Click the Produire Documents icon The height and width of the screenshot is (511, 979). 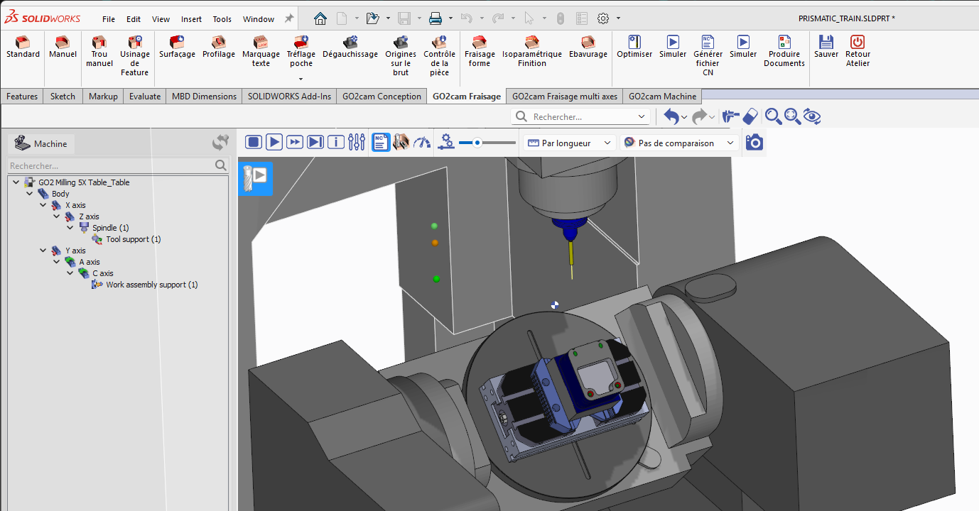coord(784,51)
